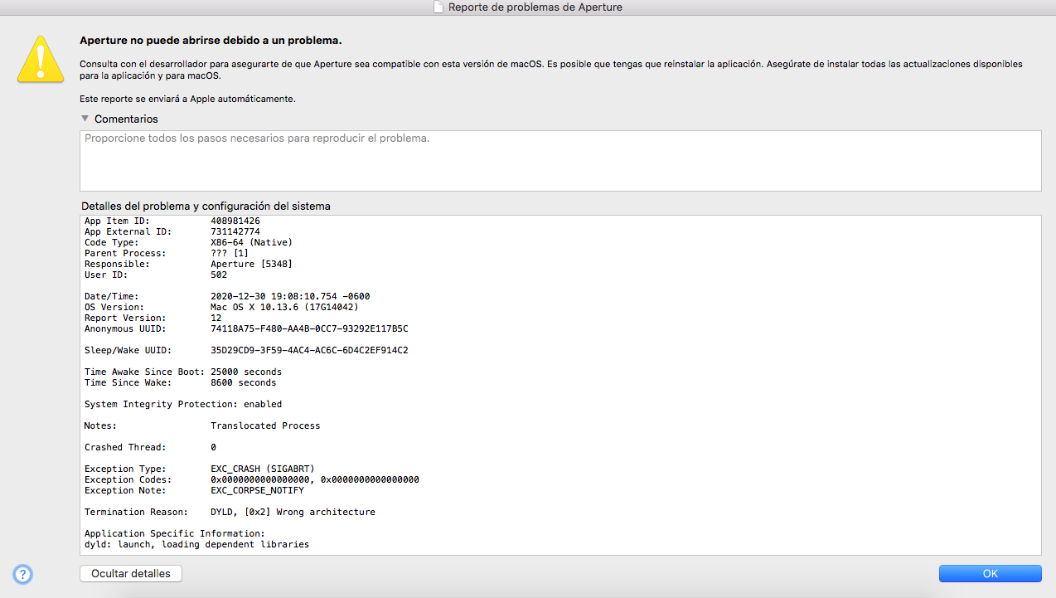Confirm with the OK button

(990, 573)
